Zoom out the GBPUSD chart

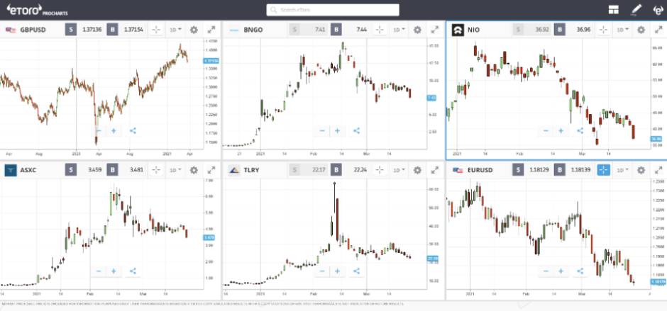[x=99, y=131]
